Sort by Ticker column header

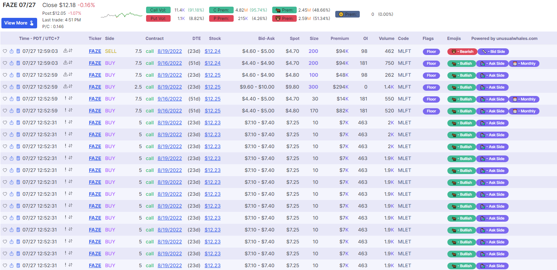[95, 39]
